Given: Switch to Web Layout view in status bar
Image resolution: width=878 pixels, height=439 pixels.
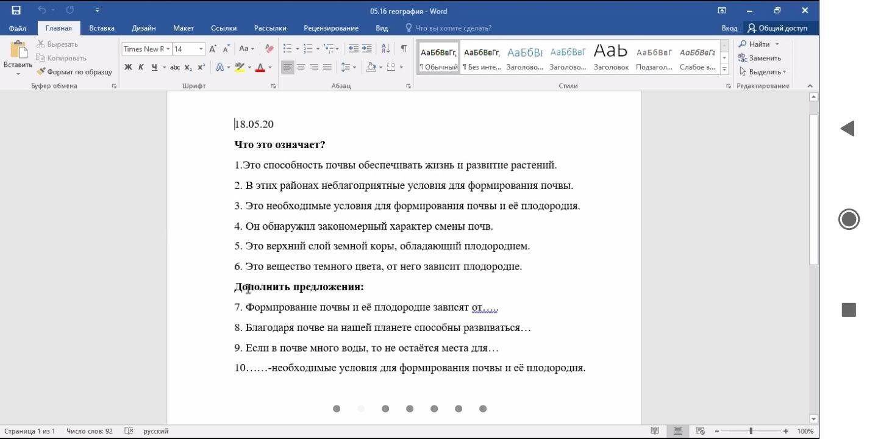Looking at the screenshot, I should pos(701,431).
